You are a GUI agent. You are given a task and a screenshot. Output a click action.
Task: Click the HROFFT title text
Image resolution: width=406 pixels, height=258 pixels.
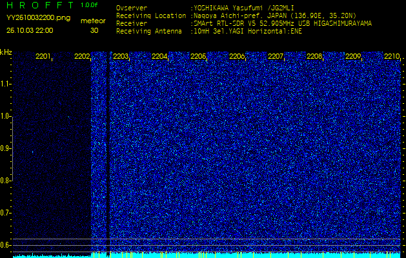point(40,5)
